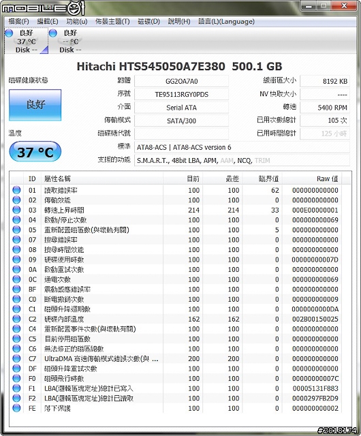Click the status icon of attribute 05
The width and height of the screenshot is (361, 436).
click(x=16, y=230)
